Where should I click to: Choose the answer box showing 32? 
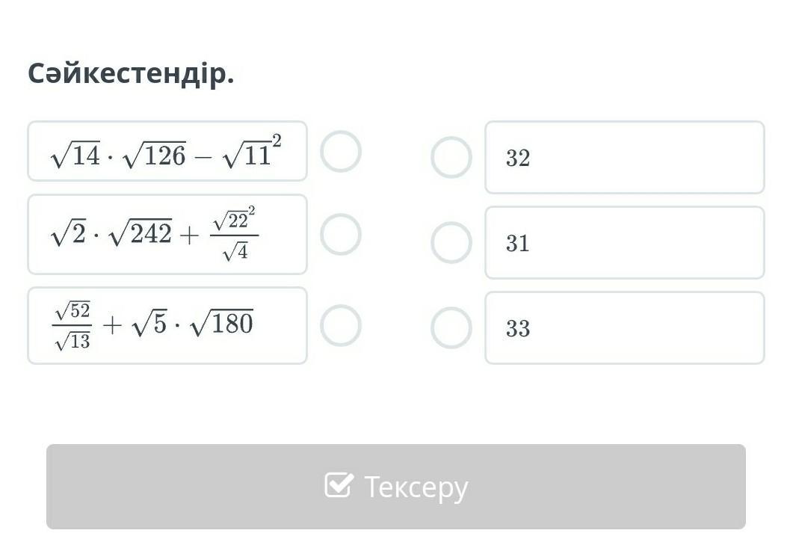(x=624, y=157)
